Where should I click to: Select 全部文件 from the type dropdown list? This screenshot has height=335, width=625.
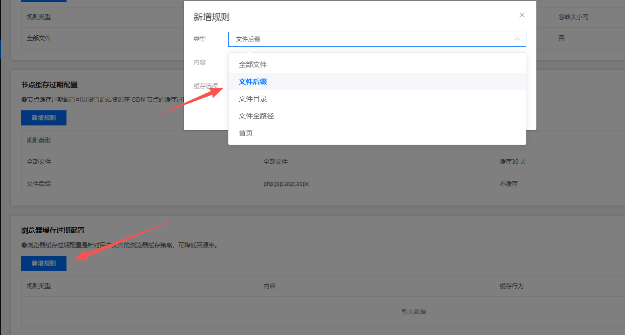click(x=253, y=64)
